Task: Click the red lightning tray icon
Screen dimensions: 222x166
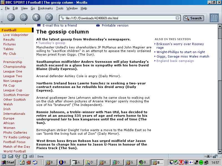Action: pyautogui.click(x=181, y=162)
